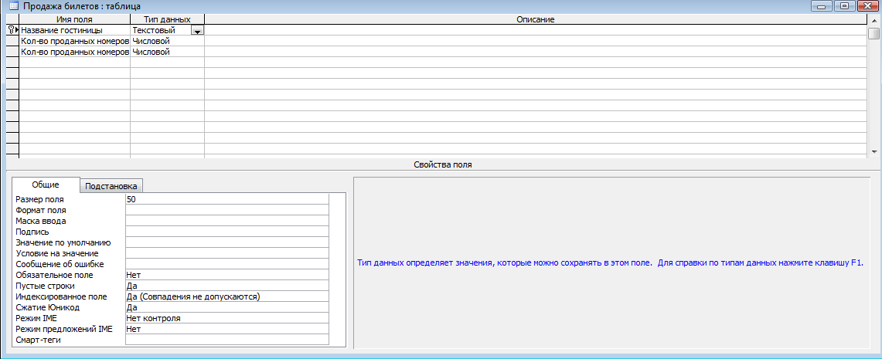This screenshot has height=359, width=882.
Task: Click the Условие на значение field
Action: [226, 253]
